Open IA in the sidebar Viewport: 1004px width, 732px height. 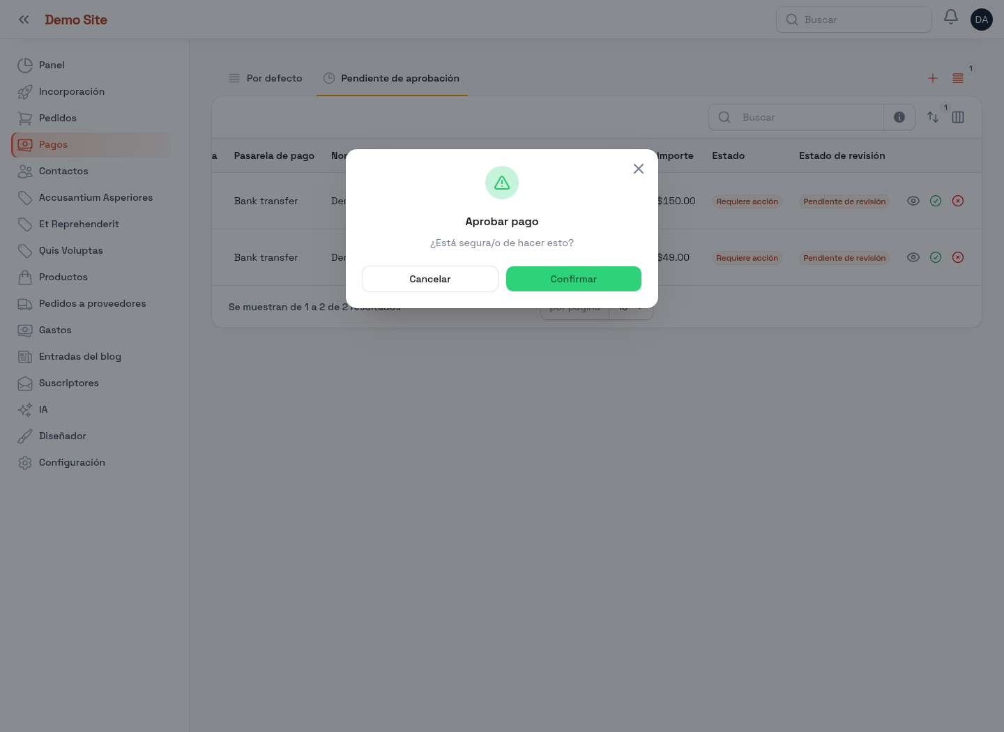tap(91, 409)
